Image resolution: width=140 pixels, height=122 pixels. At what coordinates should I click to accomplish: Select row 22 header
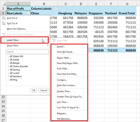pyautogui.click(x=3, y=97)
